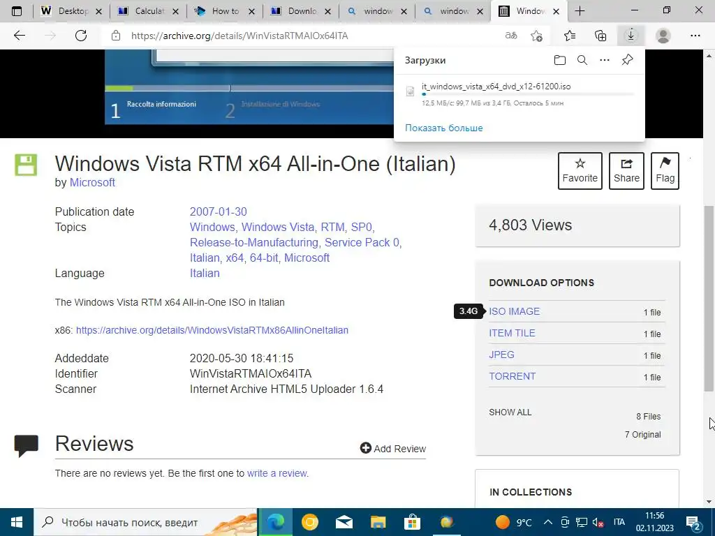
Task: Open the clock and date 02.11.2023
Action: click(x=655, y=522)
